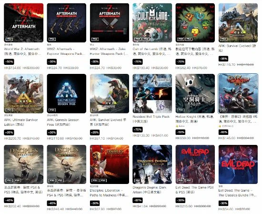Open World War Z: Aftermath game thumbnail

[x=23, y=23]
